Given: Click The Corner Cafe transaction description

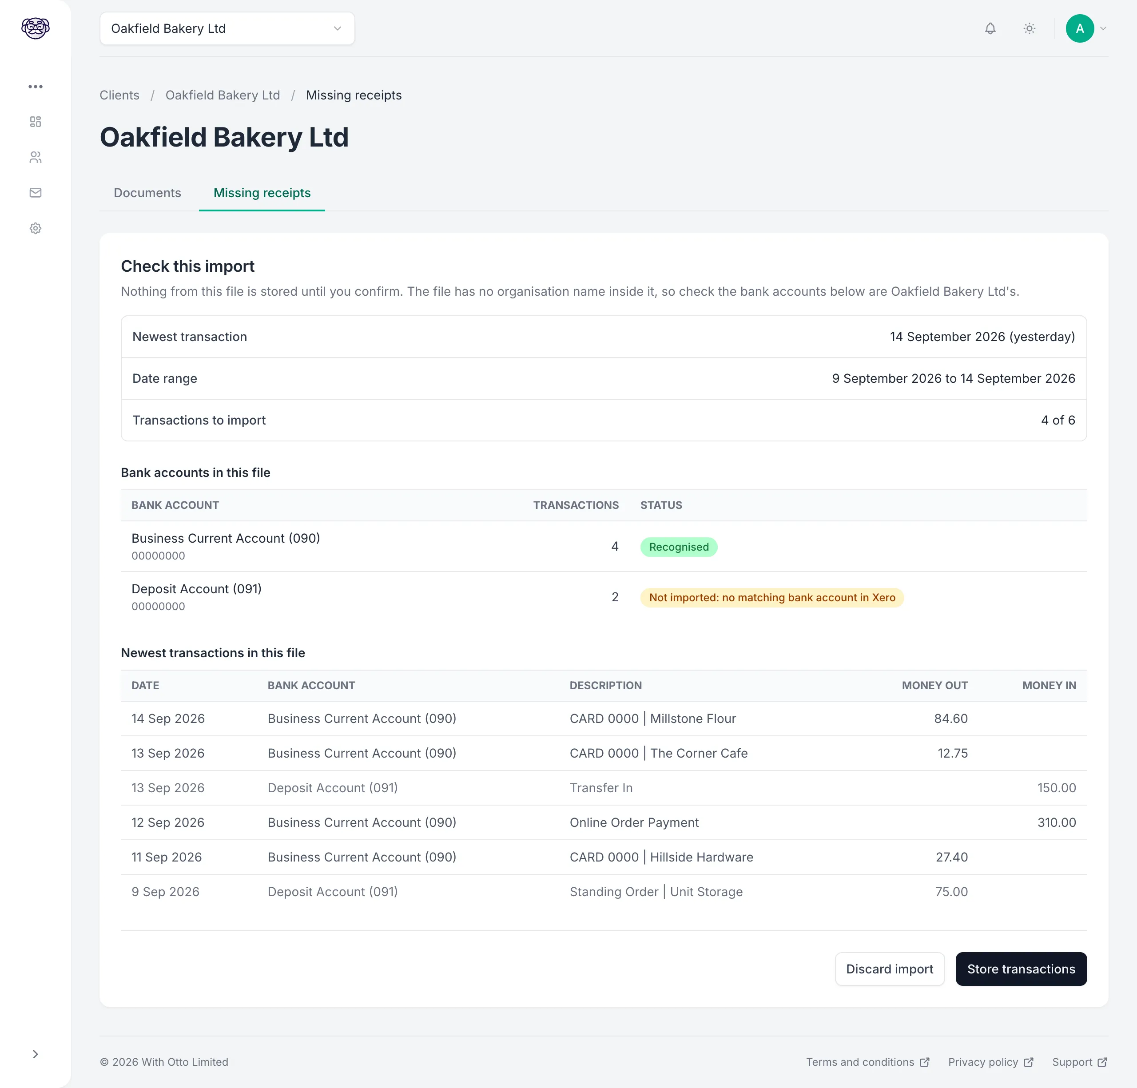Looking at the screenshot, I should (658, 753).
